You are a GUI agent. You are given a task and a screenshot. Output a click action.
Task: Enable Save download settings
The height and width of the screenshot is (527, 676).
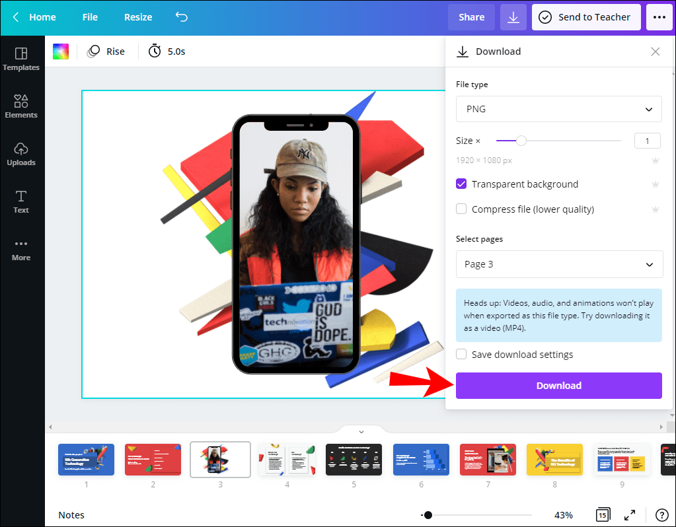(461, 354)
